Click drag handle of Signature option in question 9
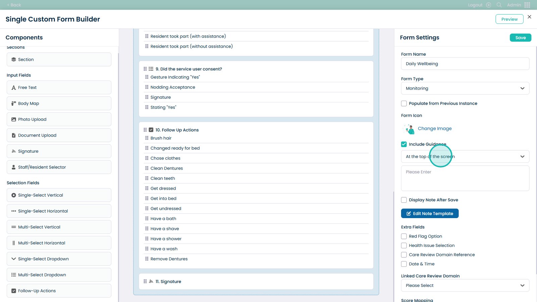 (147, 97)
